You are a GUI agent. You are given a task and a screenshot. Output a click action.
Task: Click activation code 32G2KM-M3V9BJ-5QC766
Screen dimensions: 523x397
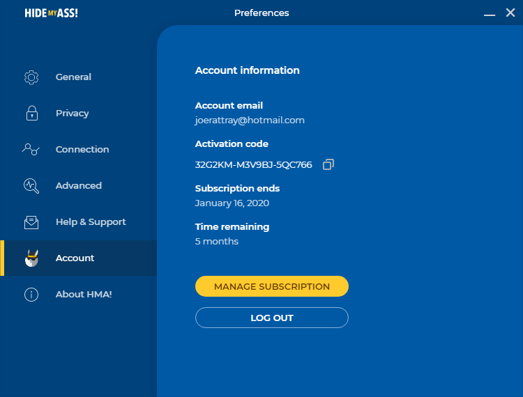tap(254, 165)
